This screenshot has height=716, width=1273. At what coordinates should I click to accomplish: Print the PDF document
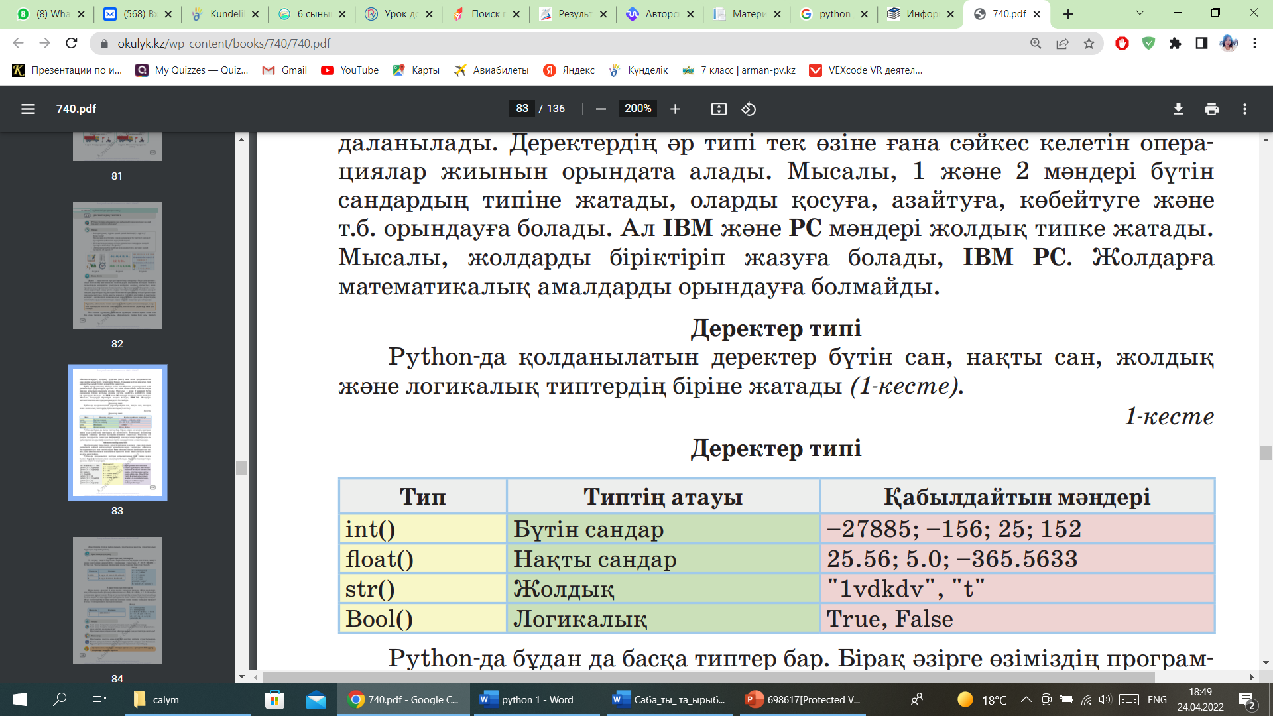[x=1211, y=109]
